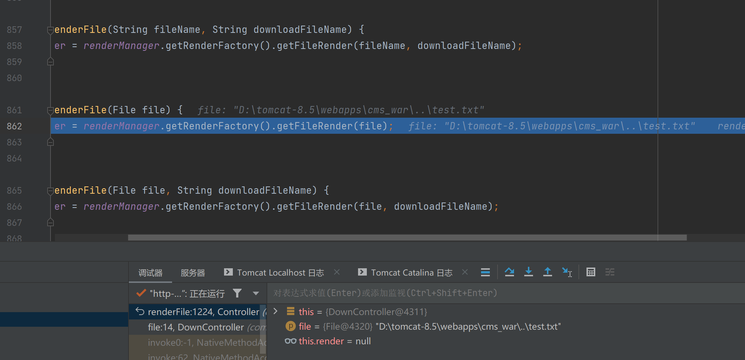Click line number 866 in gutter
Viewport: 745px width, 360px height.
[x=14, y=206]
